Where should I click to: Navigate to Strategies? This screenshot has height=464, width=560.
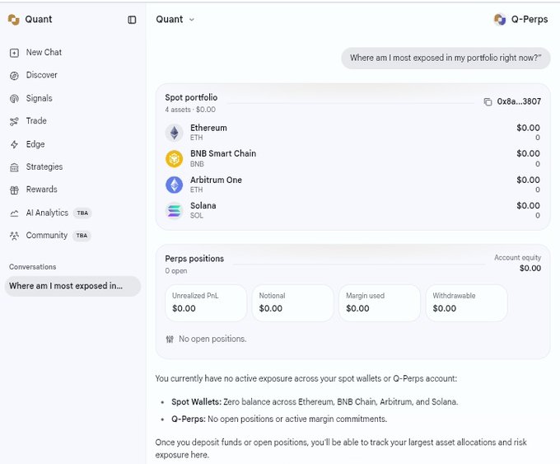44,166
